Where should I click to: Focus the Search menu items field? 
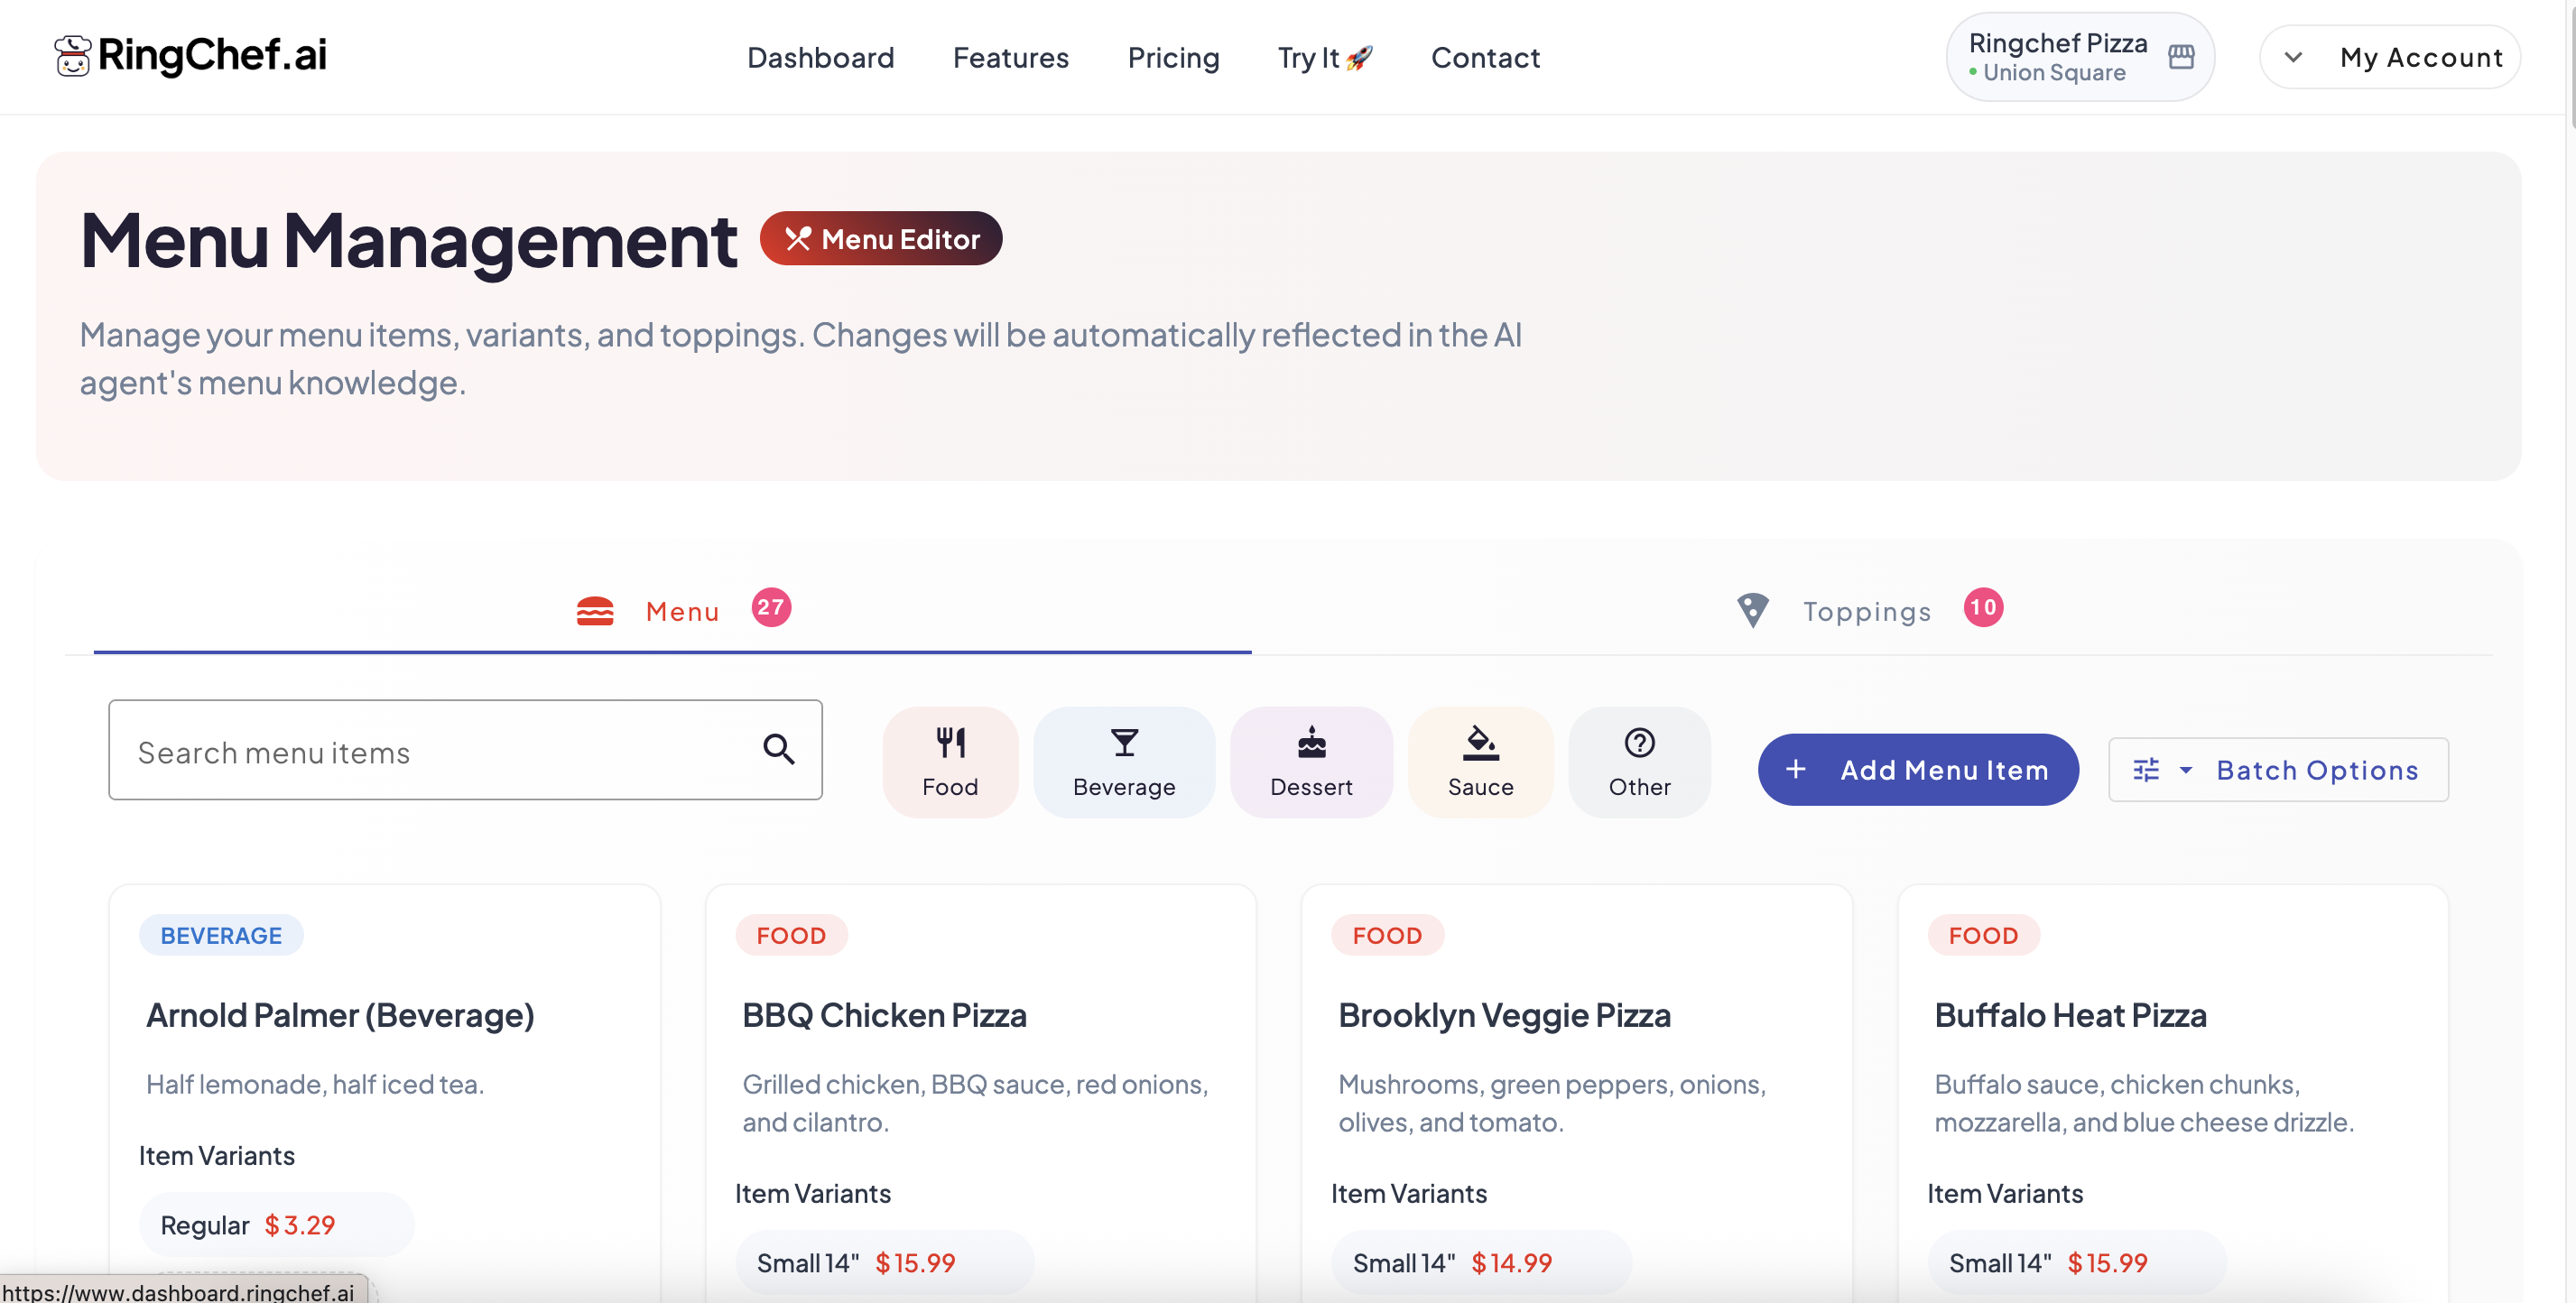point(465,750)
